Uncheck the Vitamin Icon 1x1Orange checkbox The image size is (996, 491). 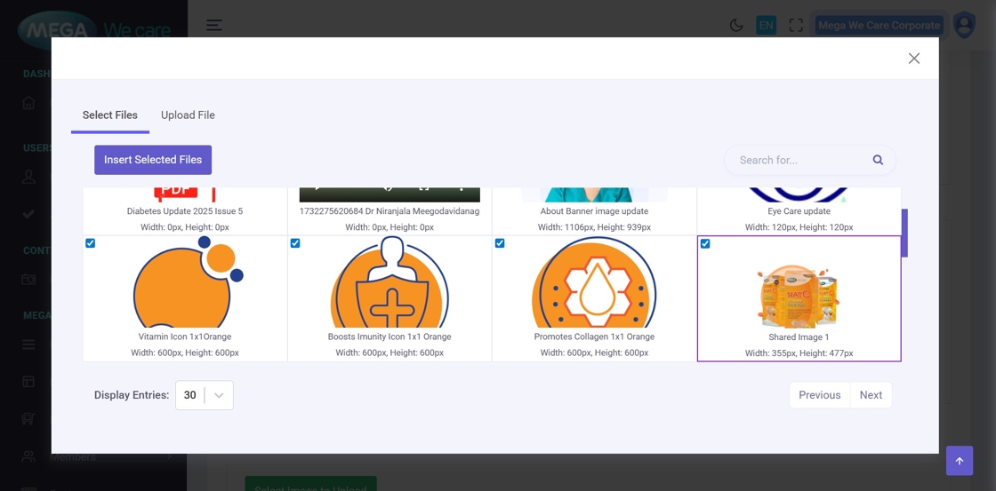[x=91, y=243]
